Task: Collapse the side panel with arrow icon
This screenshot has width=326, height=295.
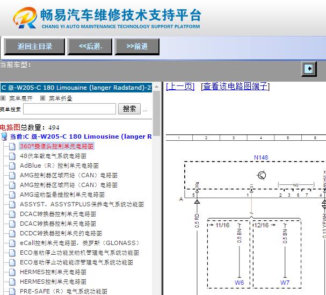Action: [309, 69]
